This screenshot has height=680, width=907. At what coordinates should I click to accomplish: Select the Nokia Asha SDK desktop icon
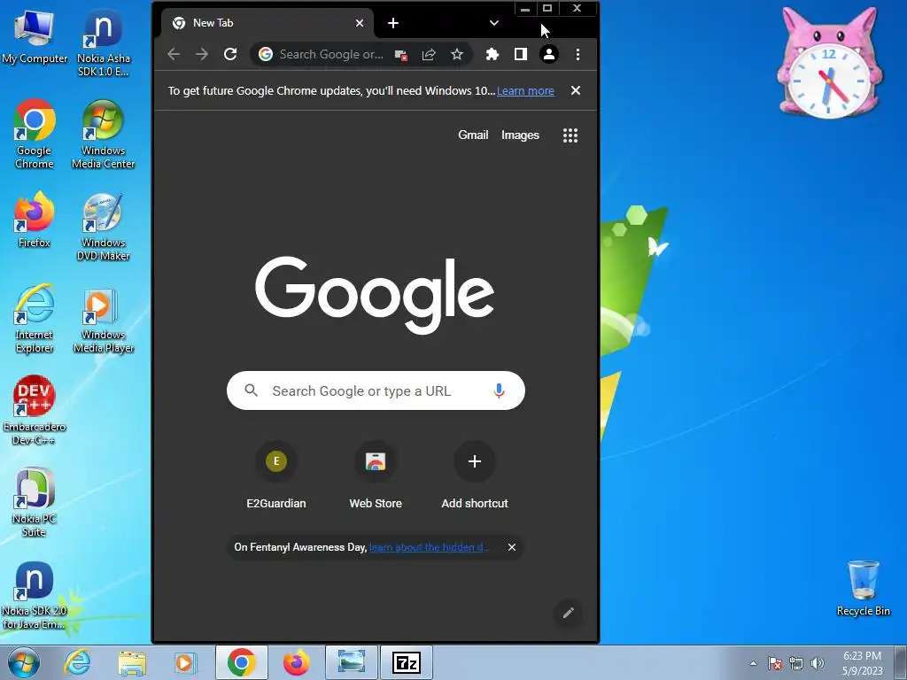click(x=103, y=42)
